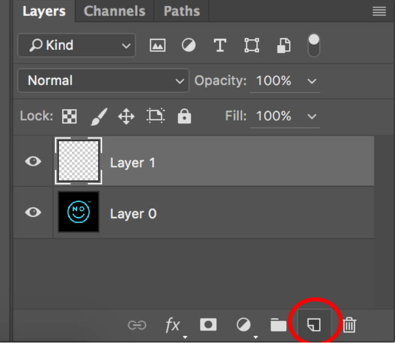The width and height of the screenshot is (395, 343).
Task: Switch to the Paths tab
Action: (181, 11)
